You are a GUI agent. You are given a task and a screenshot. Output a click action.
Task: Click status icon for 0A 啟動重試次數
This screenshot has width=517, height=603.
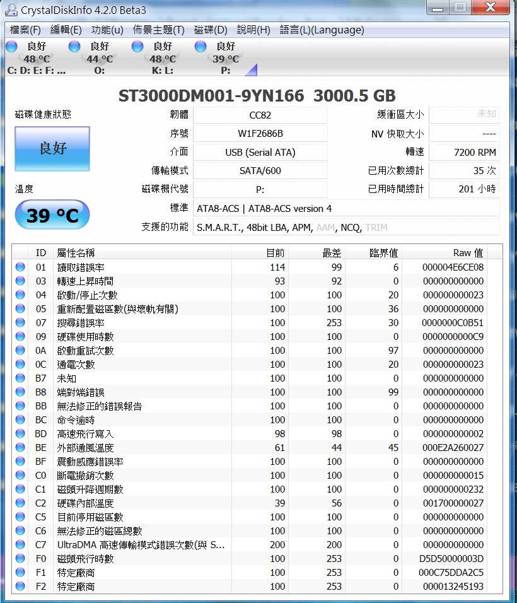coord(20,350)
